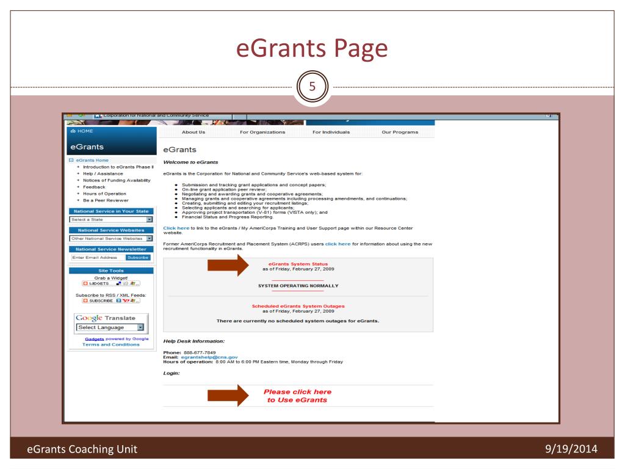Click the 'Welcome to eGrants' heading
625x469 pixels.
(x=190, y=162)
